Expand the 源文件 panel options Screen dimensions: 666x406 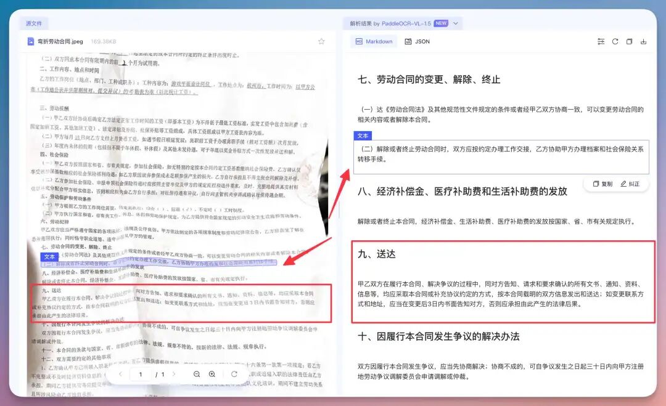34,23
